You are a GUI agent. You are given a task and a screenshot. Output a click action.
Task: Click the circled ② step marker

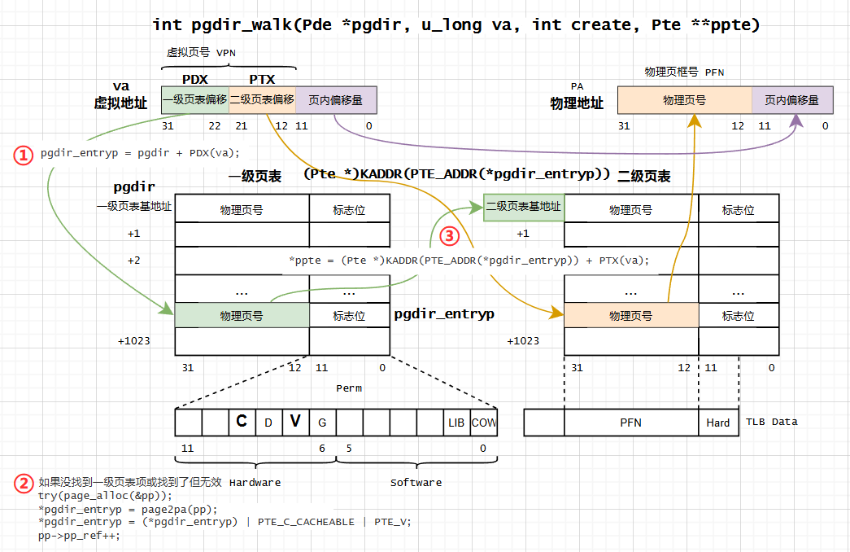click(x=22, y=484)
